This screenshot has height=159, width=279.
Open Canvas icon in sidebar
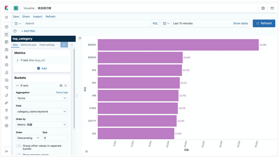click(x=7, y=50)
